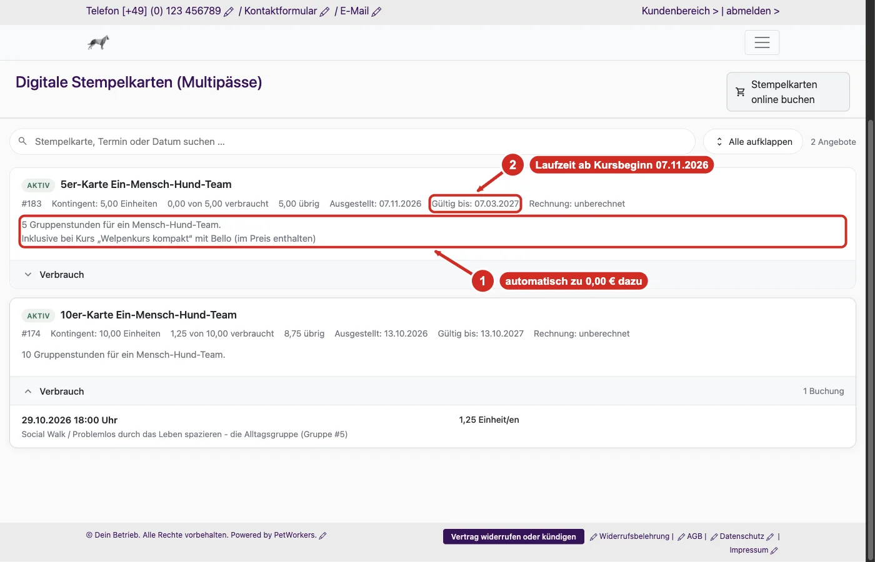This screenshot has height=562, width=875.
Task: Click the dog logo in the header
Action: [98, 42]
